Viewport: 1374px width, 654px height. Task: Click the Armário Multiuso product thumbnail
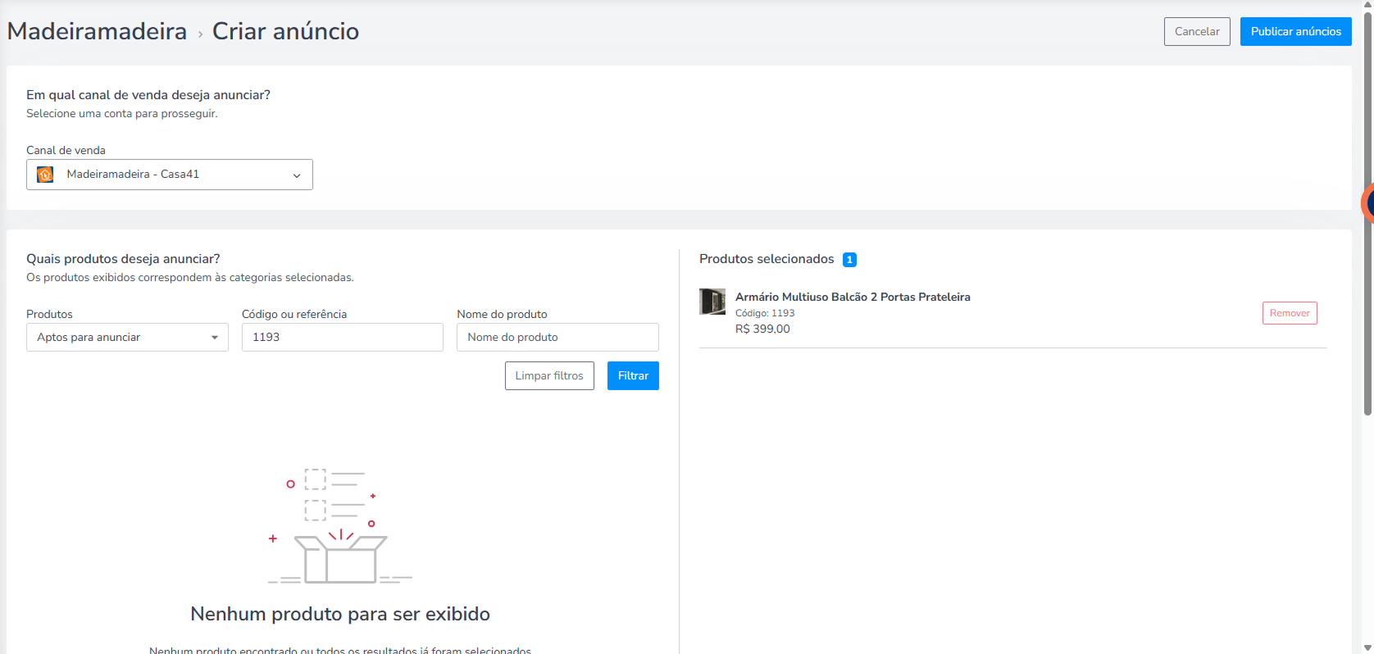(x=712, y=302)
